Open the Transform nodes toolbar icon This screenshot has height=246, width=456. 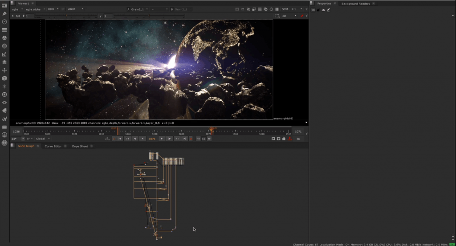tap(4, 70)
